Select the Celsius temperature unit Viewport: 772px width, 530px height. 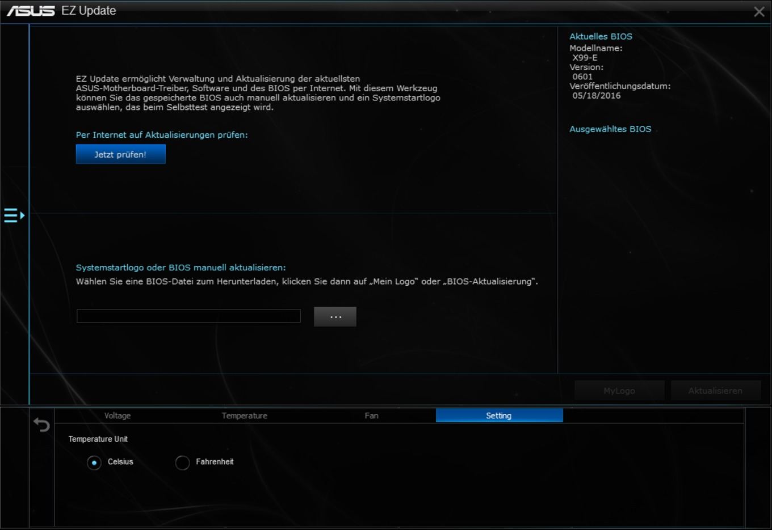(x=94, y=463)
